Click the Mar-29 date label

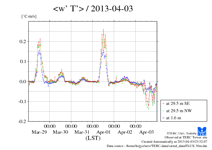[x=39, y=132]
